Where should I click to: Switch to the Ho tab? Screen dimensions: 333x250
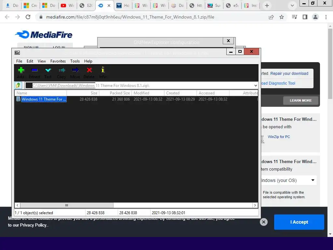(x=123, y=6)
